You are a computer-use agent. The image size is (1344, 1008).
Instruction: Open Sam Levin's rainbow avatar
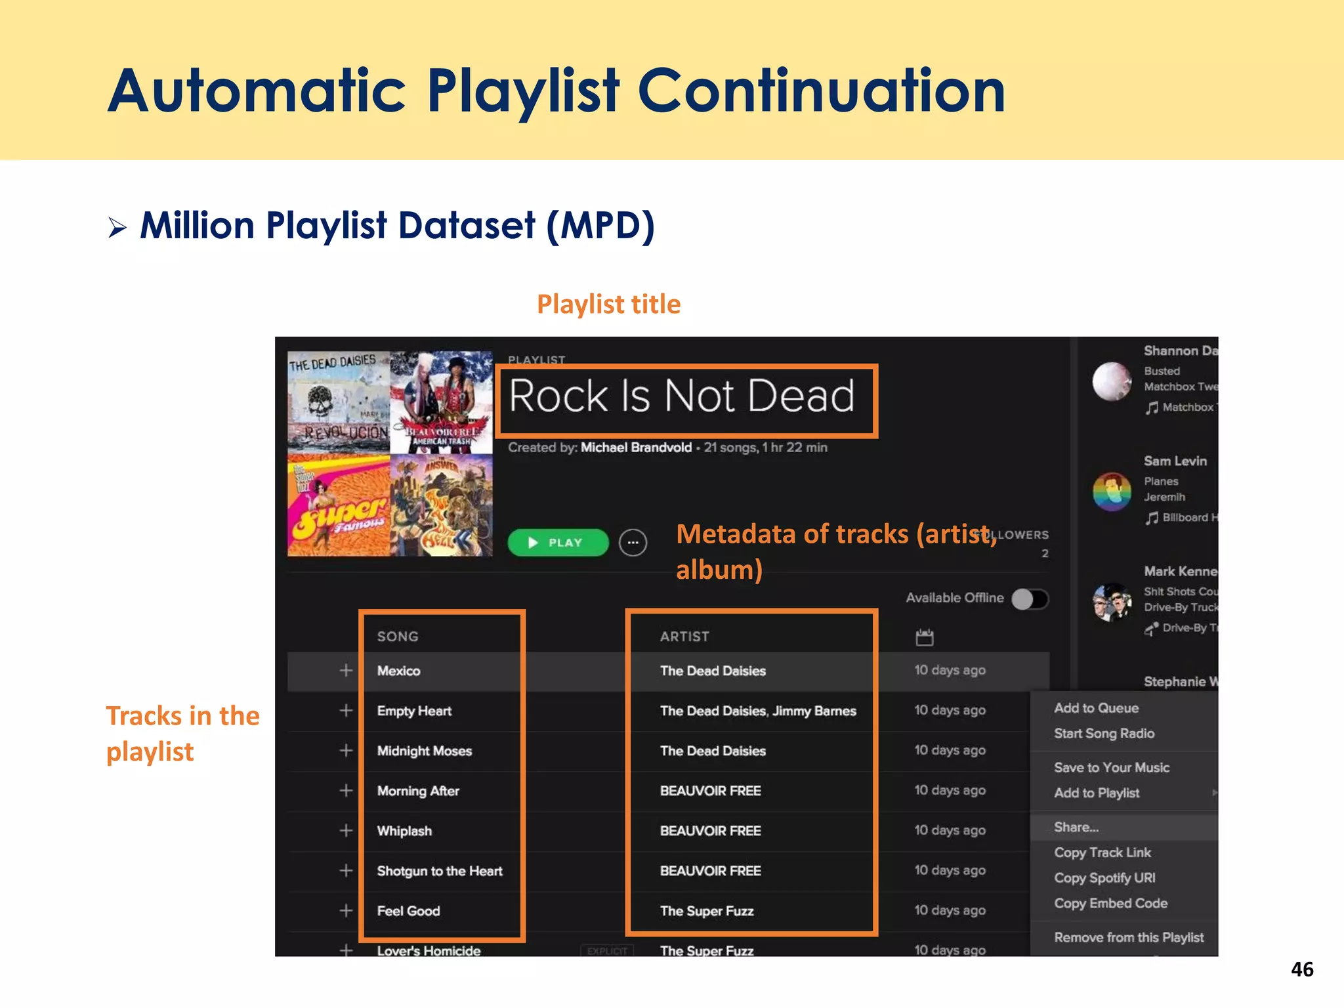click(1112, 492)
